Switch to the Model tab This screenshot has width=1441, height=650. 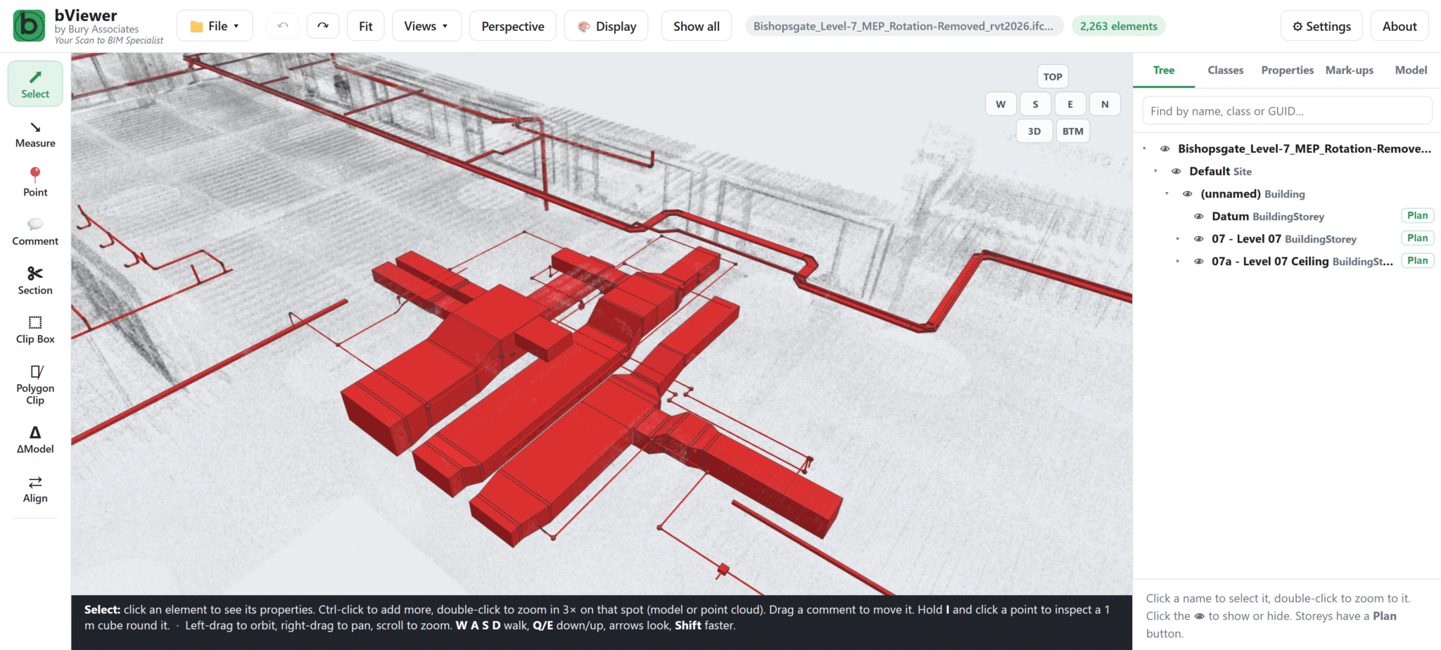click(1411, 70)
